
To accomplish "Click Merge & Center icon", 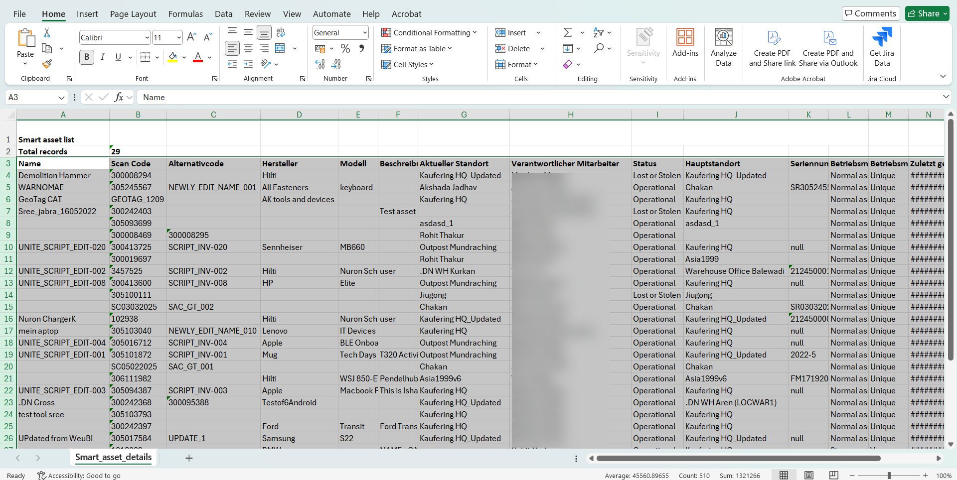I will click(280, 48).
